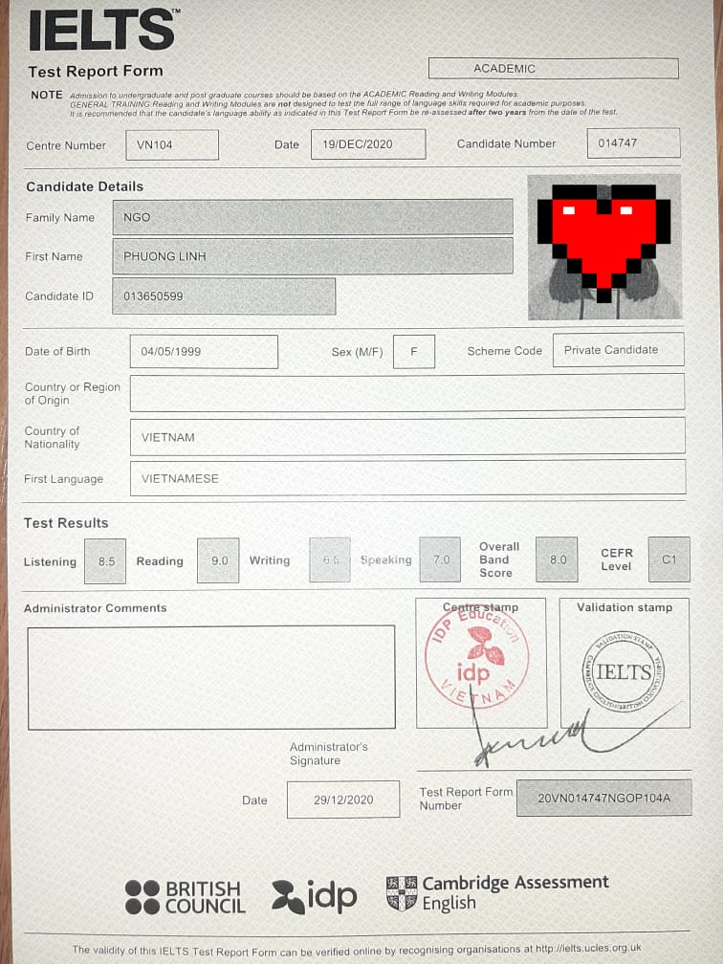This screenshot has height=964, width=723.
Task: Click the Candidate ID field 013650599
Action: (x=224, y=296)
